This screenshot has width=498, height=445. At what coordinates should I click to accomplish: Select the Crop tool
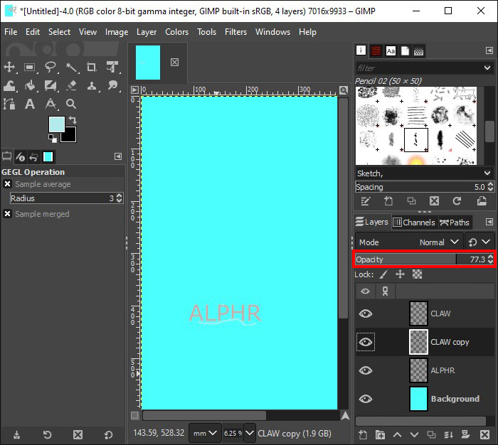(x=92, y=68)
